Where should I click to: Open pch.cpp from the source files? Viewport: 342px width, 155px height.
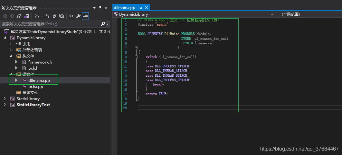point(35,86)
